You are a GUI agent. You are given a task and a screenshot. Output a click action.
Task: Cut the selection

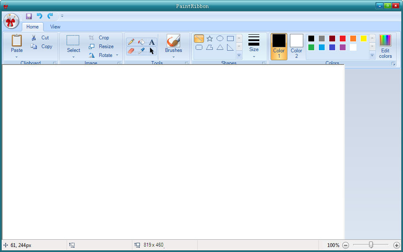point(40,38)
